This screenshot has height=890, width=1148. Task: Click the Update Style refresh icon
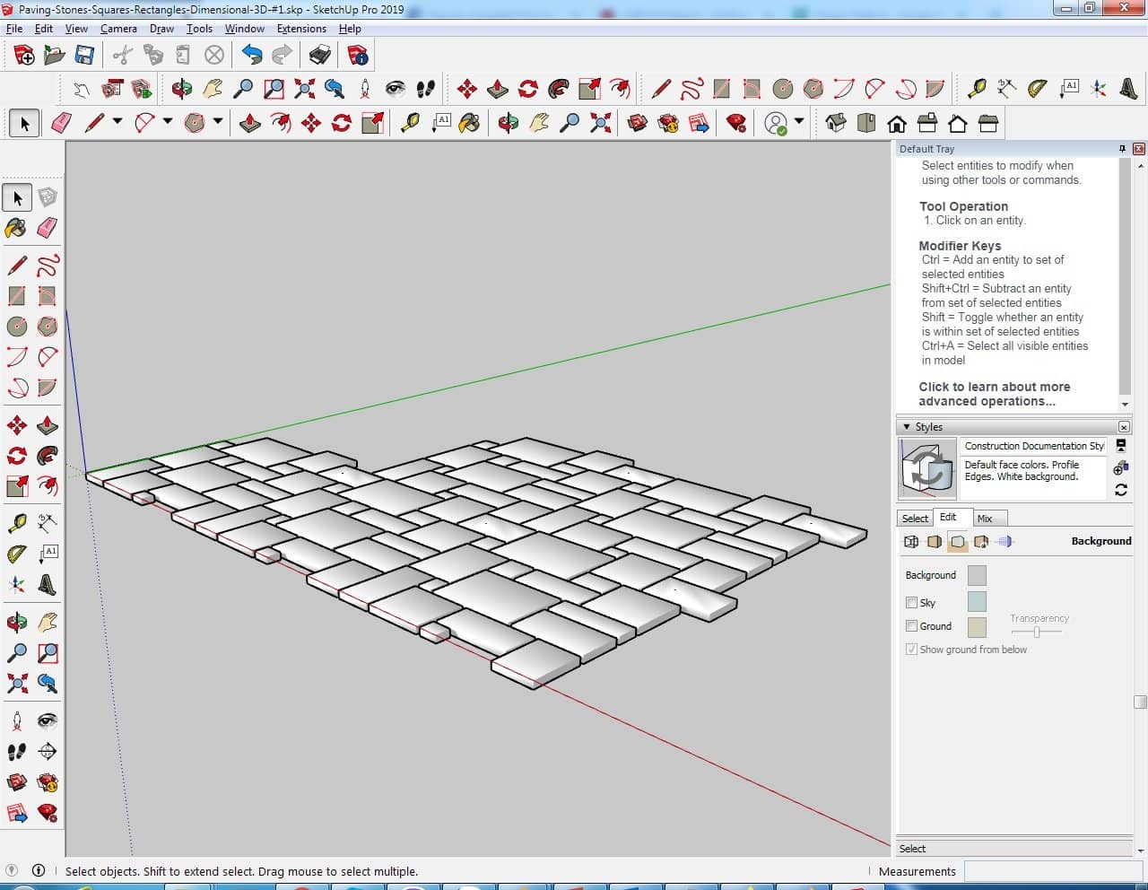[x=1121, y=490]
